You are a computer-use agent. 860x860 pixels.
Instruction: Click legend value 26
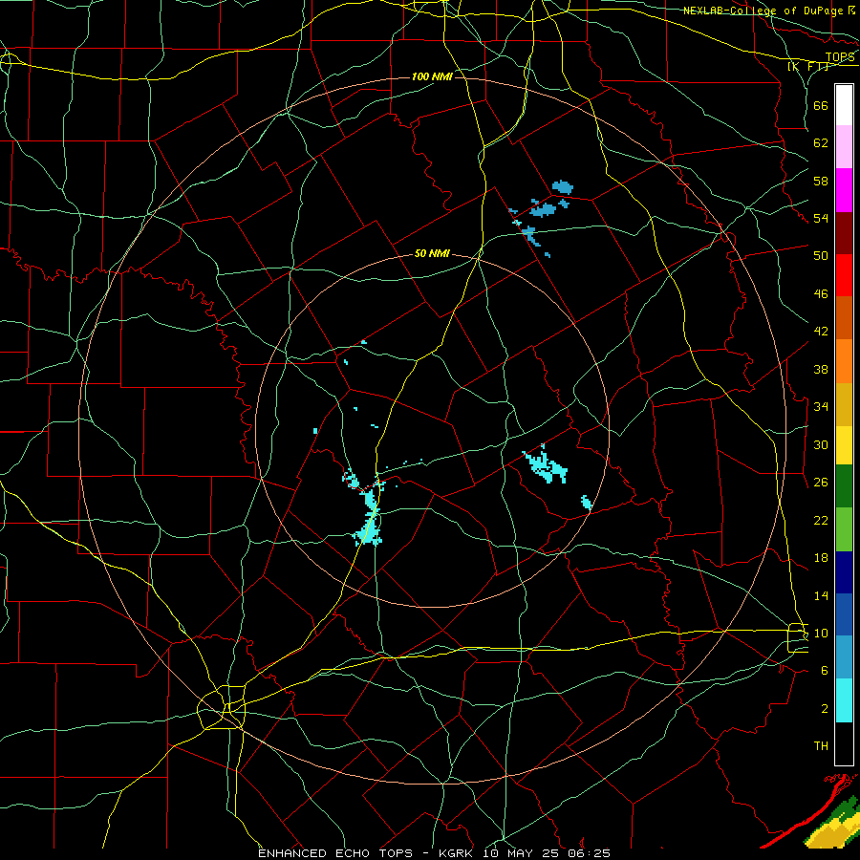pos(821,483)
